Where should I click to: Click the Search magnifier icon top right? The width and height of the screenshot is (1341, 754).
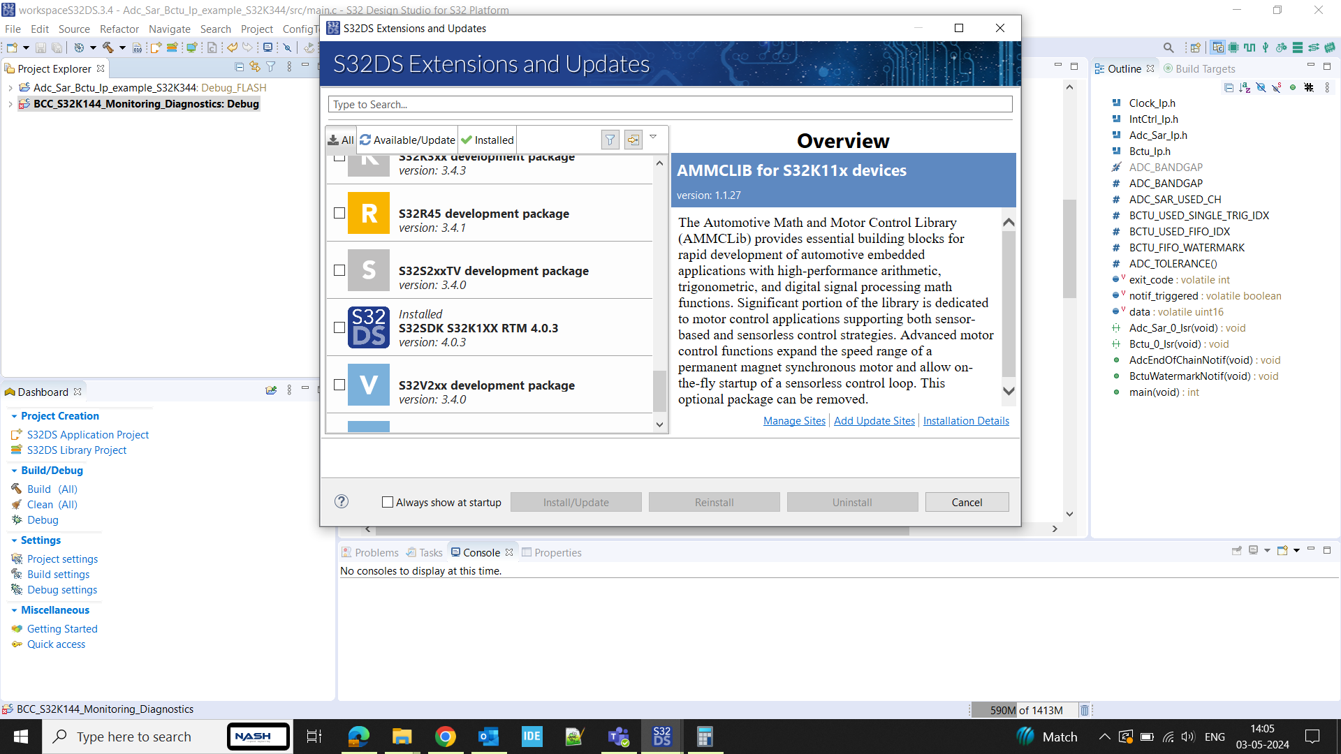pos(1168,47)
